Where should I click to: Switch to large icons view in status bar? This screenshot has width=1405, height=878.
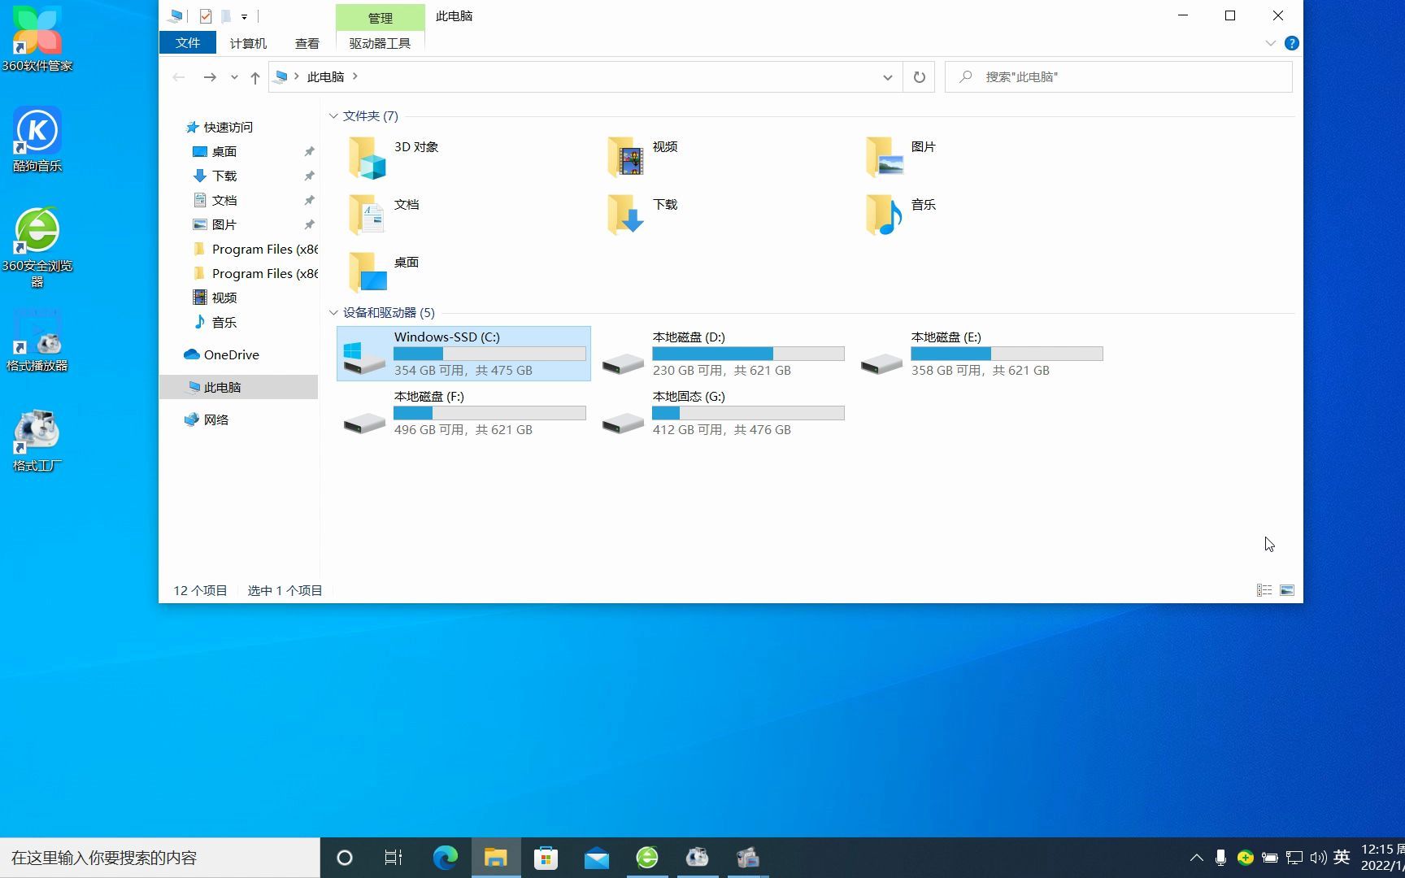(1287, 589)
